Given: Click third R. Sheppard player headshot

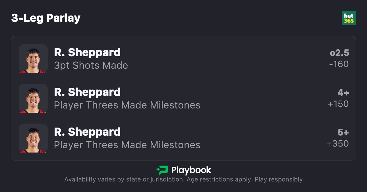Looking at the screenshot, I should (x=33, y=138).
